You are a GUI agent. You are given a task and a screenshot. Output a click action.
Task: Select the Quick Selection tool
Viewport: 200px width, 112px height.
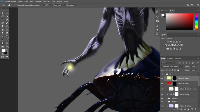[x=7, y=16]
